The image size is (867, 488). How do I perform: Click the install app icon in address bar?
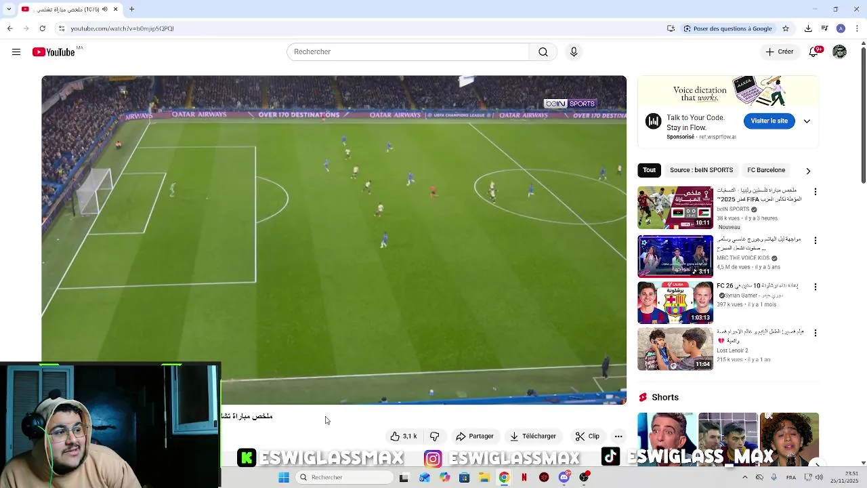[x=671, y=28]
